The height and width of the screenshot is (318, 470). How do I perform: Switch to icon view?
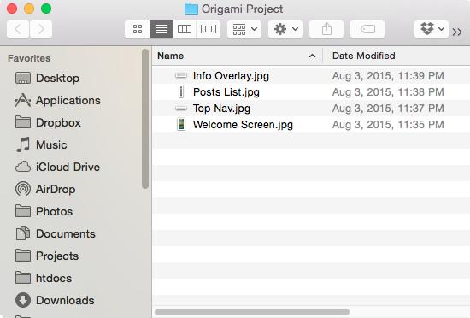click(x=138, y=29)
